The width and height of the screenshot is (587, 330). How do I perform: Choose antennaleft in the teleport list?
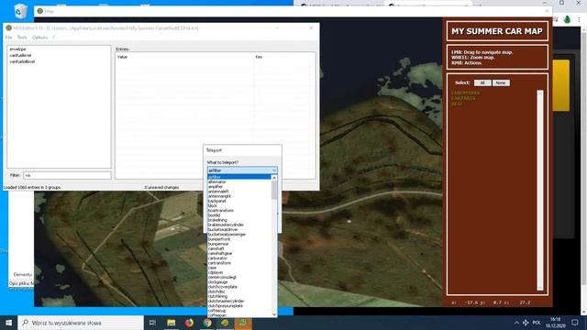pyautogui.click(x=239, y=192)
